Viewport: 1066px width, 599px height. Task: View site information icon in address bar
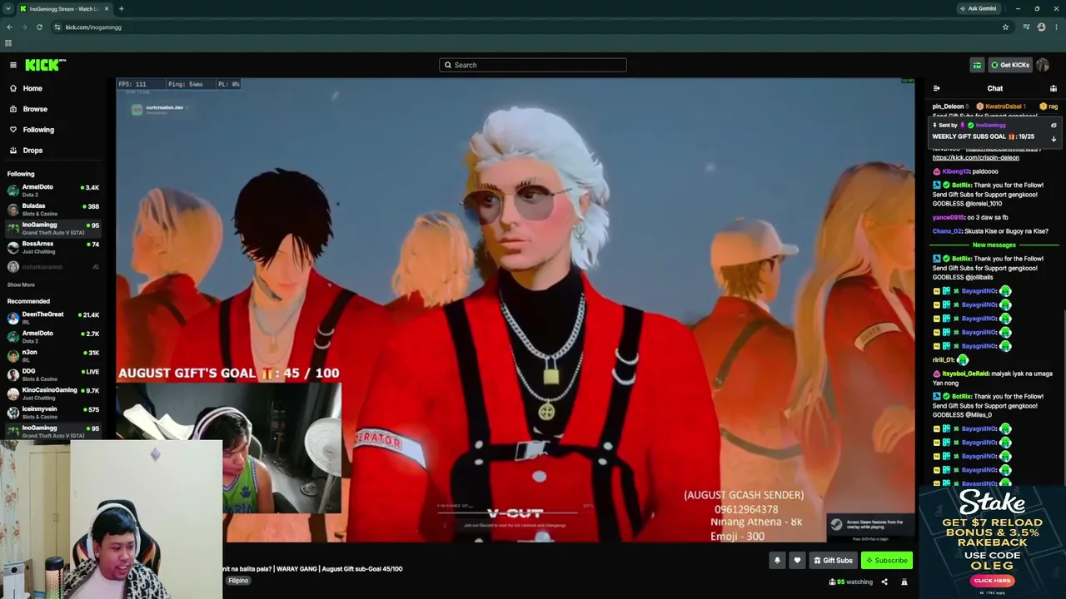pyautogui.click(x=57, y=27)
